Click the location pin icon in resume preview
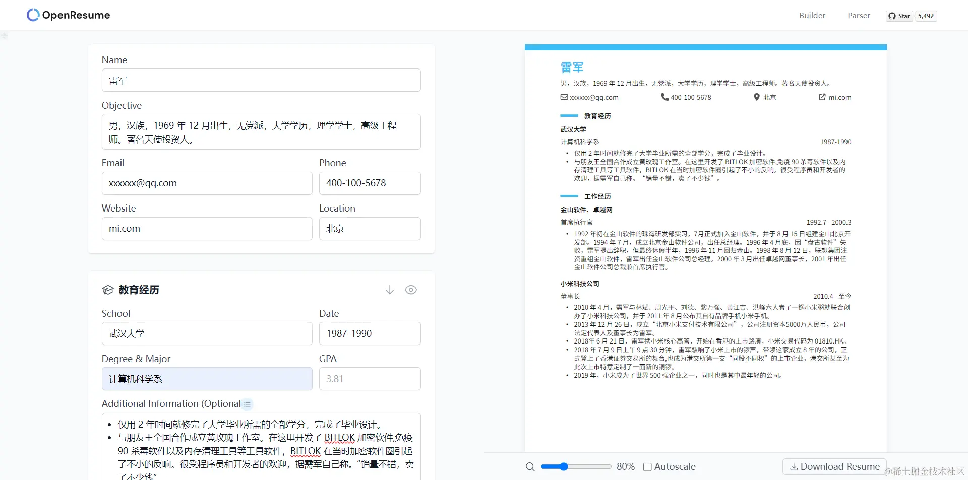Image resolution: width=968 pixels, height=480 pixels. [756, 97]
